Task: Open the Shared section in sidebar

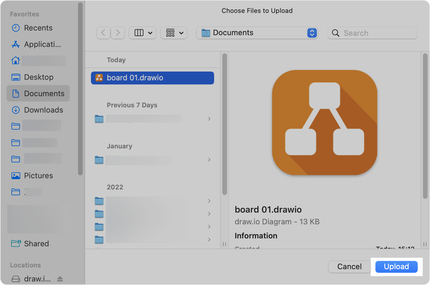Action: (x=36, y=243)
